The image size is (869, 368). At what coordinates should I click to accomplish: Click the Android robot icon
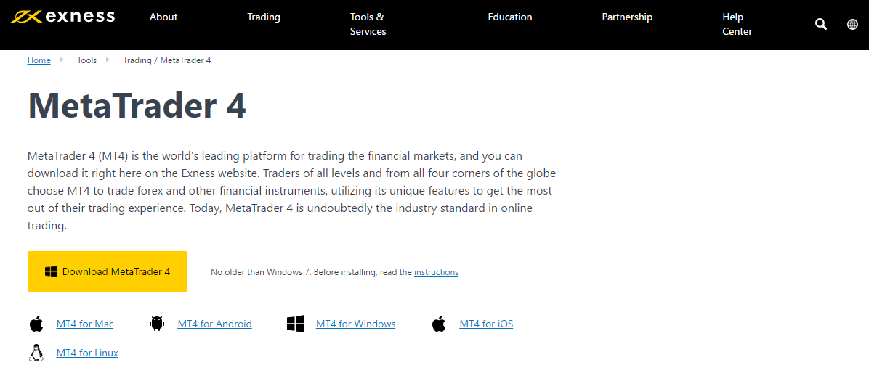[x=156, y=324]
